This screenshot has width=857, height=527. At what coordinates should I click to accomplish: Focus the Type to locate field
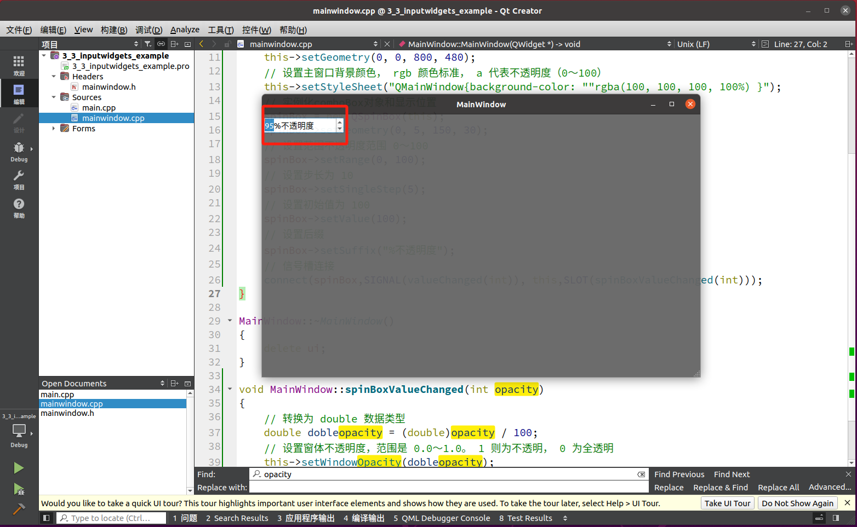111,518
